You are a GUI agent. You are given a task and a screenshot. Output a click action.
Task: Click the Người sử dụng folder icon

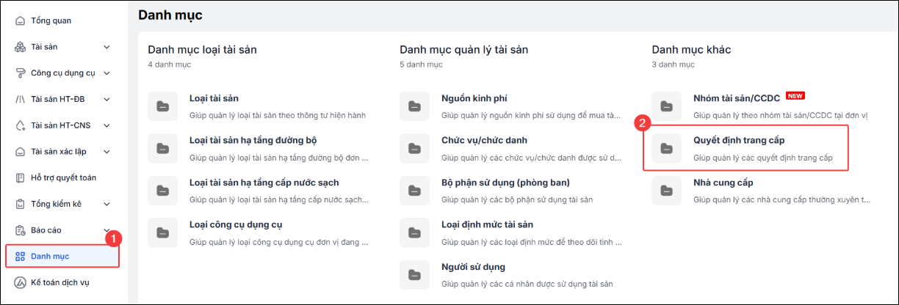click(x=414, y=273)
